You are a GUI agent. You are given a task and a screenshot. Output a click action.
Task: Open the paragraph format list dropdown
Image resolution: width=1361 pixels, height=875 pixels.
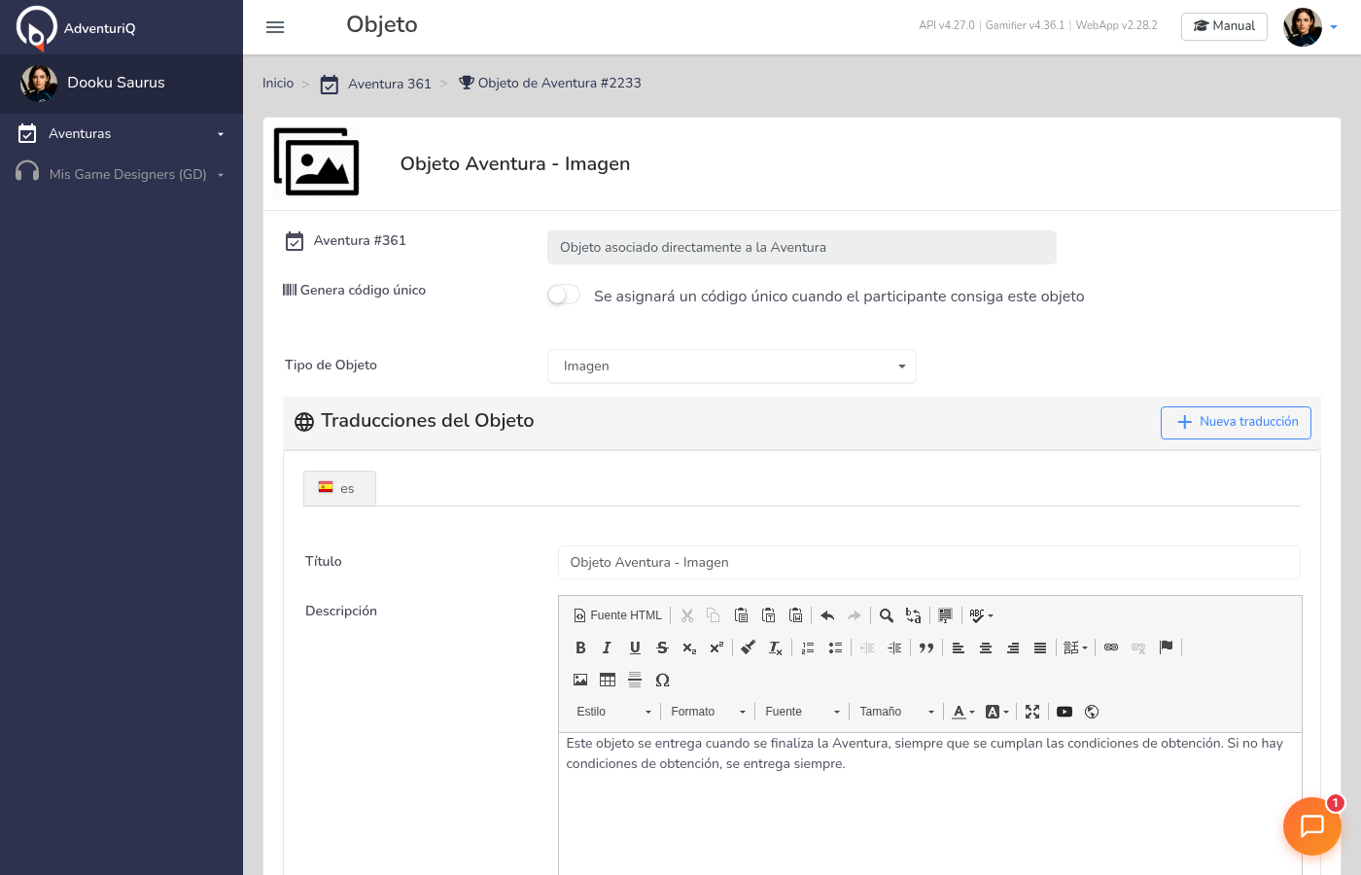click(1075, 647)
